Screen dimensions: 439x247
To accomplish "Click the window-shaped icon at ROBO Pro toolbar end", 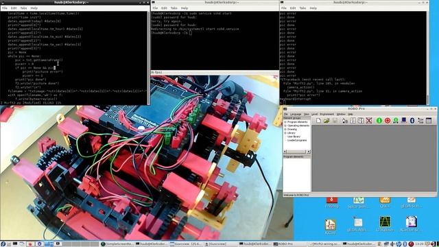I will [x=429, y=121].
